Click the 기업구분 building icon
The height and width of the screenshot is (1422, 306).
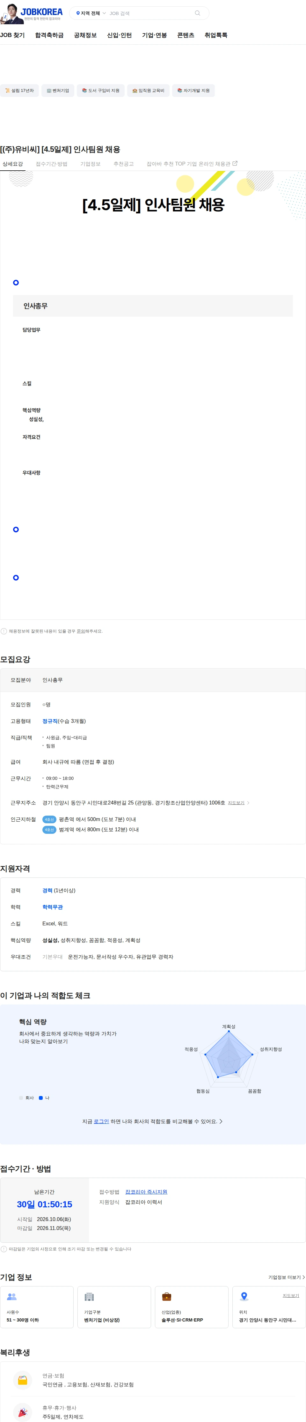point(89,1297)
